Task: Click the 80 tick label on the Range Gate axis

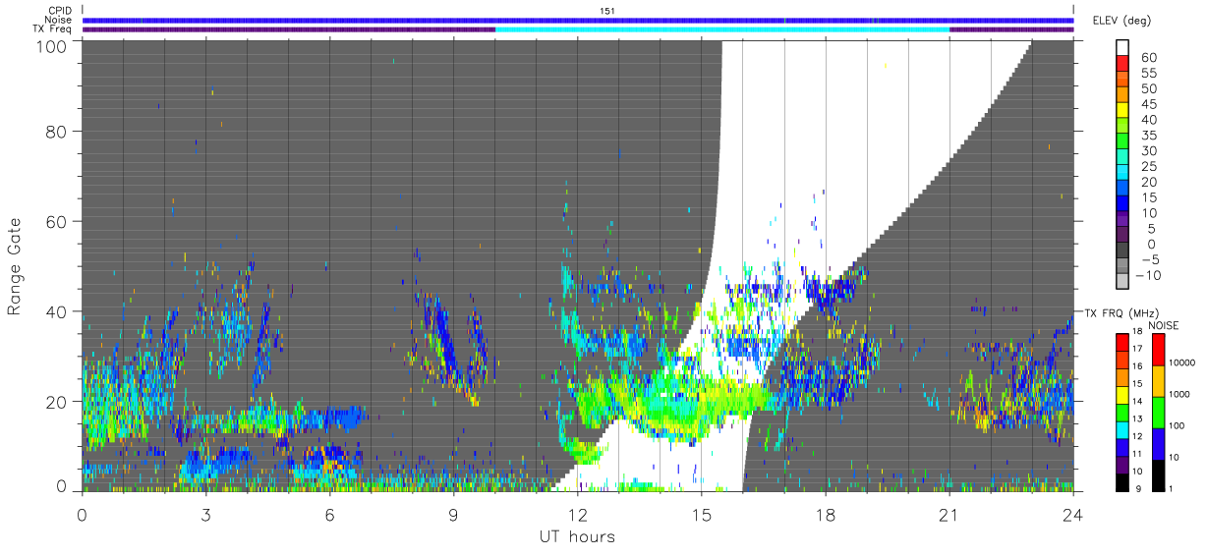Action: (56, 132)
